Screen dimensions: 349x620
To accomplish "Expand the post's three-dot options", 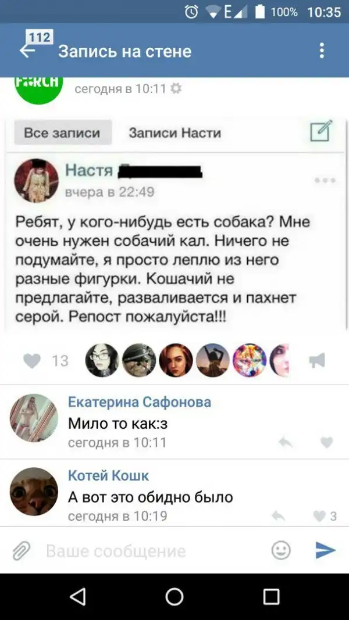I will click(x=325, y=181).
